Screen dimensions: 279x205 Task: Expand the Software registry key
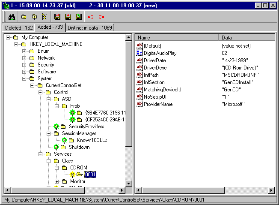[24, 72]
